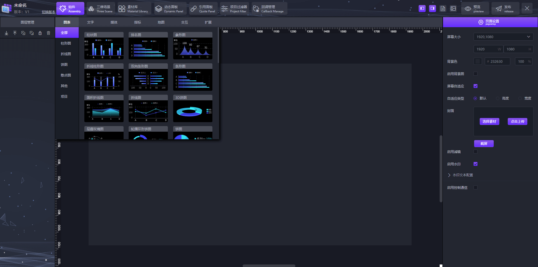Viewport: 538px width, 267px height.
Task: Open 回调管理 Callback Manage
Action: pyautogui.click(x=269, y=9)
